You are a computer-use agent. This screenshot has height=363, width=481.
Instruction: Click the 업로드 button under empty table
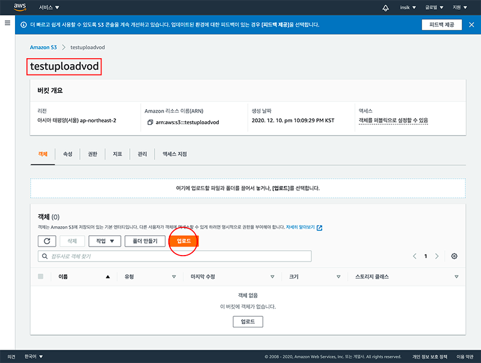click(x=248, y=322)
